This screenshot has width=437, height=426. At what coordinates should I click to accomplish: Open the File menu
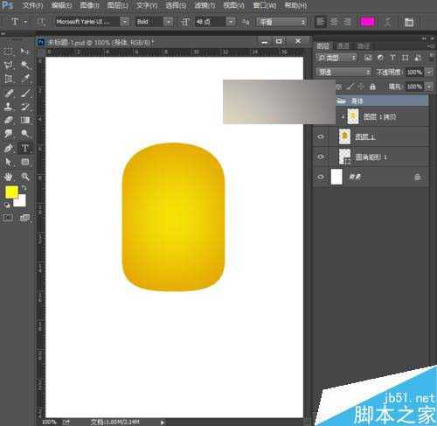pyautogui.click(x=32, y=5)
